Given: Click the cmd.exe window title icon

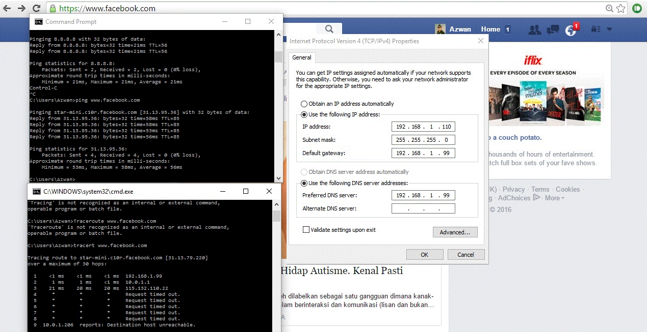Looking at the screenshot, I should (x=37, y=191).
